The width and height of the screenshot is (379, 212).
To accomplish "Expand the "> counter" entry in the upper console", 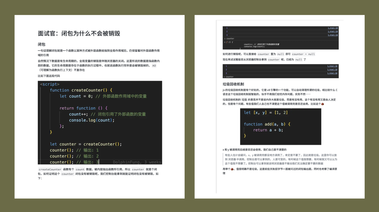I will pyautogui.click(x=229, y=39).
